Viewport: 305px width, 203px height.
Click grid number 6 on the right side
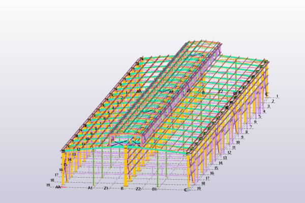255,122
